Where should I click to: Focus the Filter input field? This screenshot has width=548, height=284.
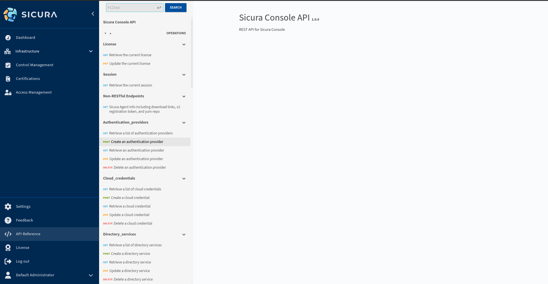coord(131,8)
